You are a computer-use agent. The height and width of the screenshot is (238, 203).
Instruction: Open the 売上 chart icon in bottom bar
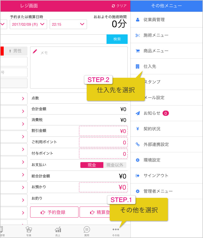click(x=58, y=230)
